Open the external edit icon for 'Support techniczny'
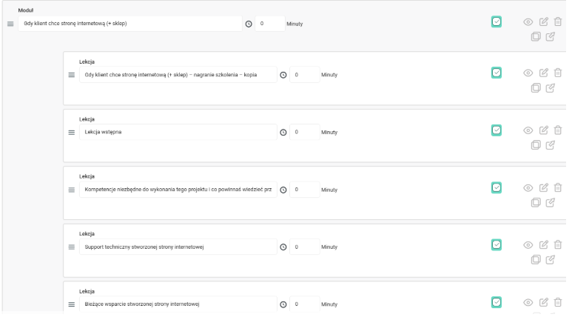The width and height of the screenshot is (572, 320). point(550,260)
